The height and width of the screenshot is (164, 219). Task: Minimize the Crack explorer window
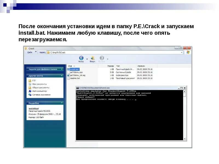(x=177, y=48)
